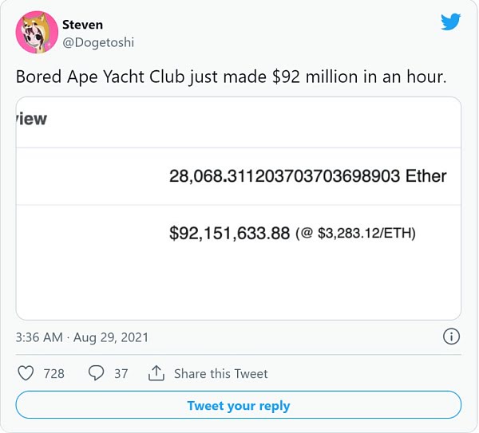Click the display name Steven
Screen dimensions: 479x433
[82, 25]
